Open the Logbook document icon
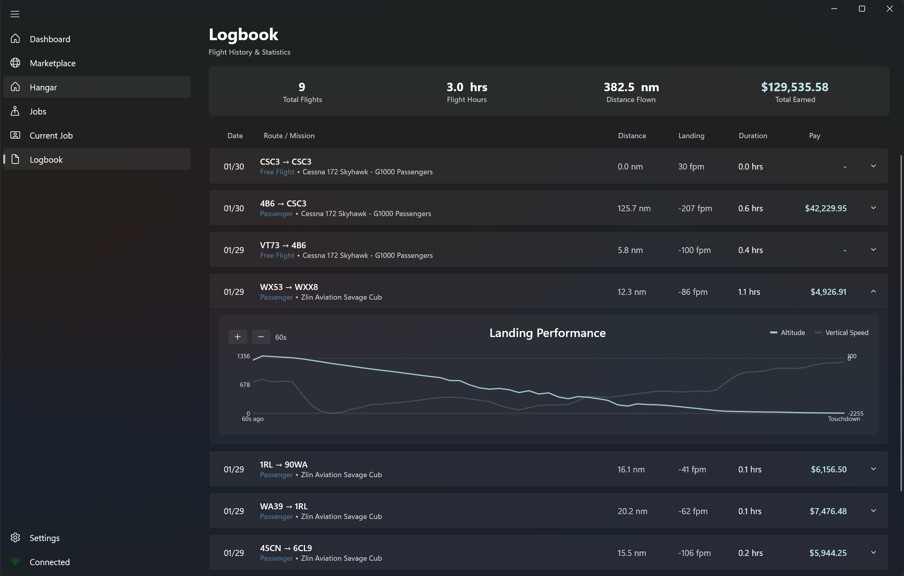904x576 pixels. pyautogui.click(x=15, y=159)
